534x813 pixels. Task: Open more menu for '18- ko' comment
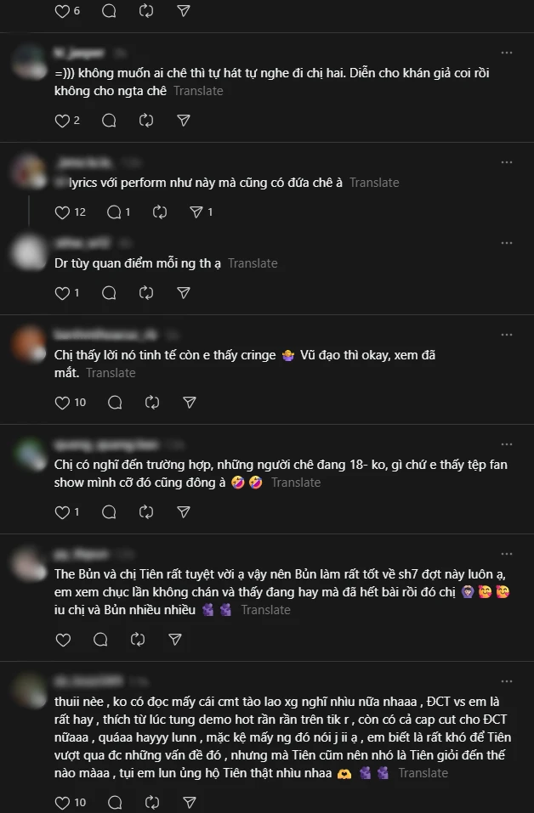coord(507,444)
